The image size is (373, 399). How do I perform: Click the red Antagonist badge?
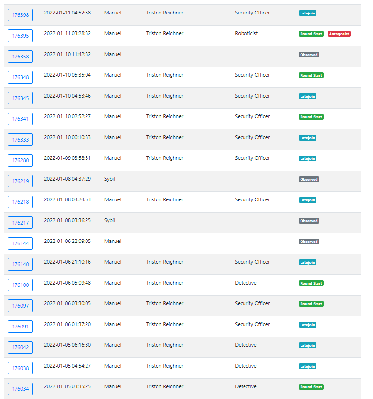click(x=339, y=34)
